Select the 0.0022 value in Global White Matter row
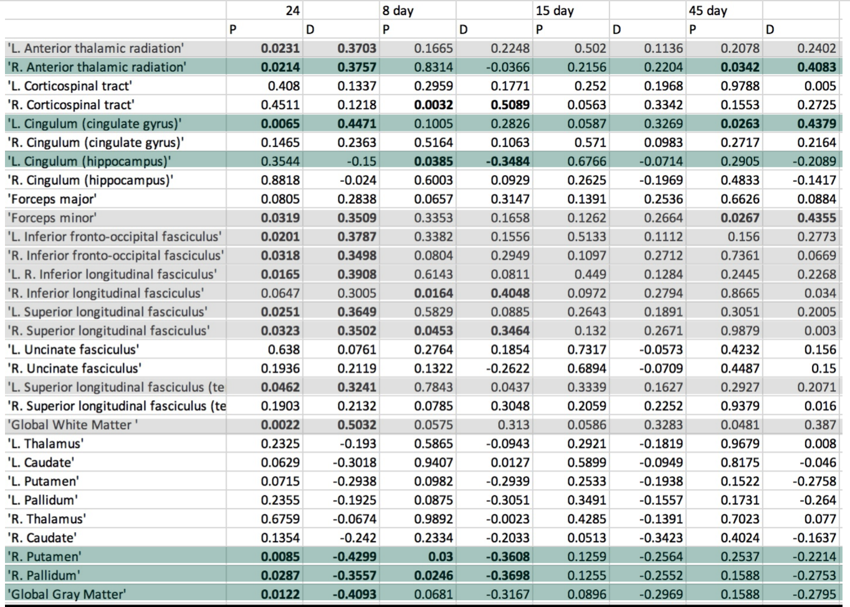The height and width of the screenshot is (607, 850). (x=280, y=425)
